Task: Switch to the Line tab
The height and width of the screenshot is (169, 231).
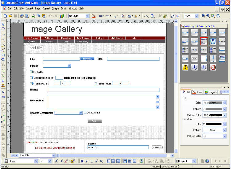Action: coord(197,92)
